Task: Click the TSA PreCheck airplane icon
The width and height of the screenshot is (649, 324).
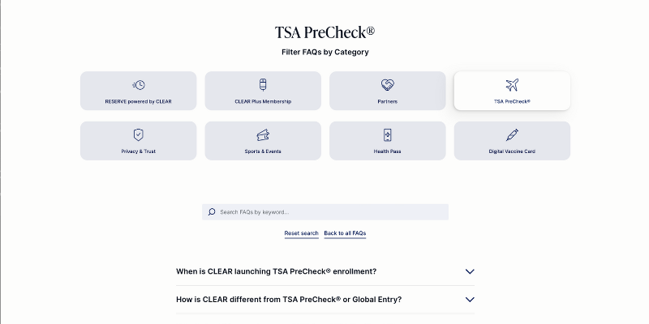Action: point(512,85)
